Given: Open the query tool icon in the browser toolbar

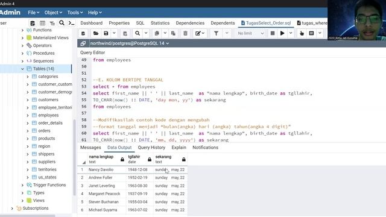Looking at the screenshot, I should click(33, 23).
